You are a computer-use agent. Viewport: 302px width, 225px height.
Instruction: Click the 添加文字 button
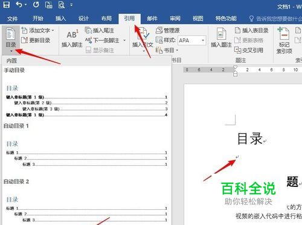pyautogui.click(x=38, y=31)
